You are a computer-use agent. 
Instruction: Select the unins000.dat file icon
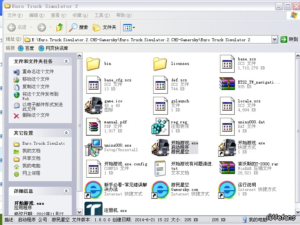(x=227, y=127)
